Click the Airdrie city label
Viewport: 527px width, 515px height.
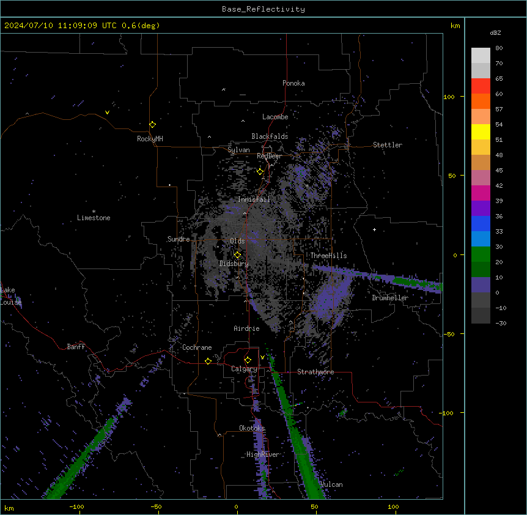(246, 328)
